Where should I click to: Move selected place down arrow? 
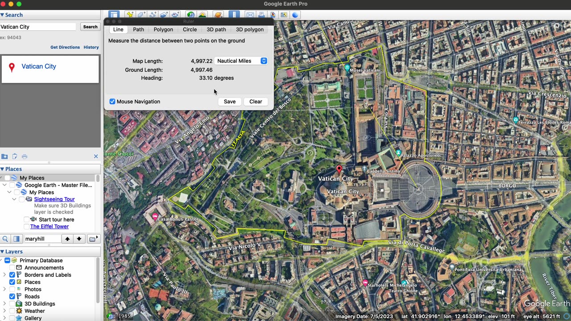(x=79, y=239)
